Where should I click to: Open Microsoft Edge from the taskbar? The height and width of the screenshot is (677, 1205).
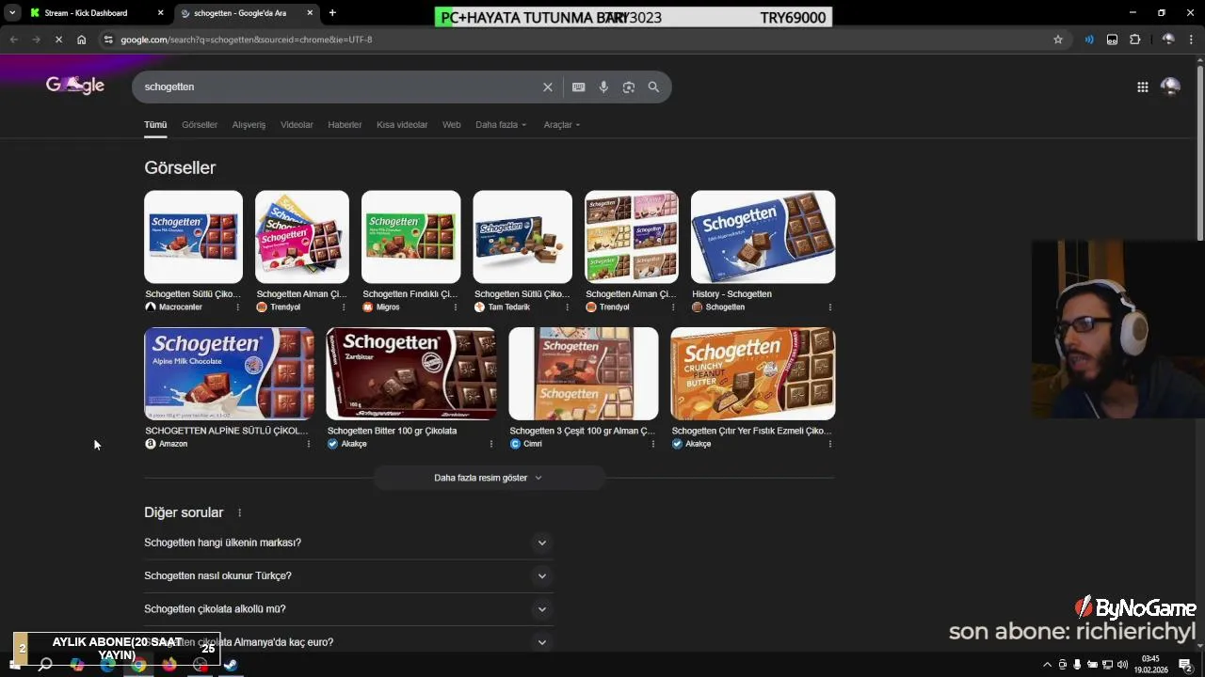[x=107, y=665]
